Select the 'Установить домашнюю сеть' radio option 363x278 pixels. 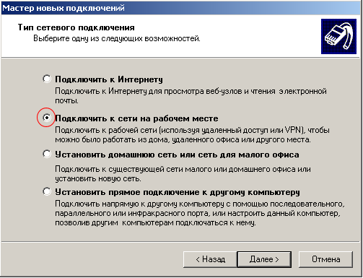tap(47, 154)
